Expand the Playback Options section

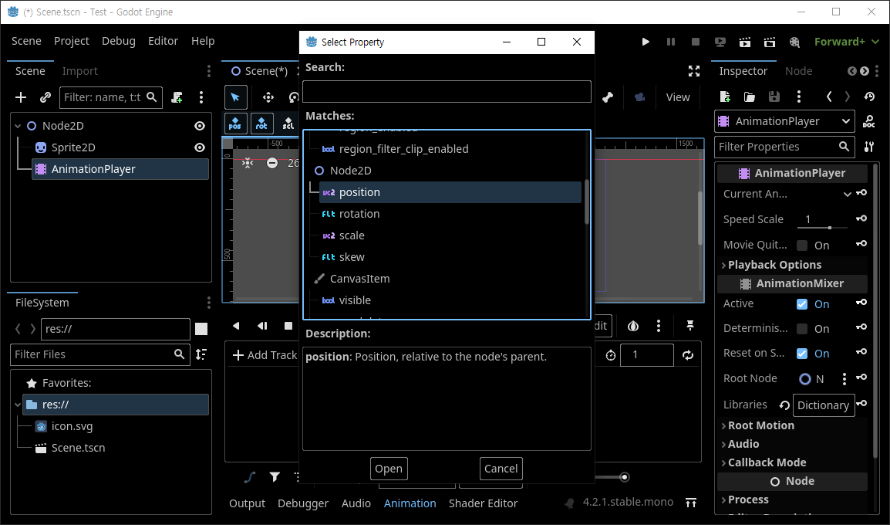pos(774,265)
